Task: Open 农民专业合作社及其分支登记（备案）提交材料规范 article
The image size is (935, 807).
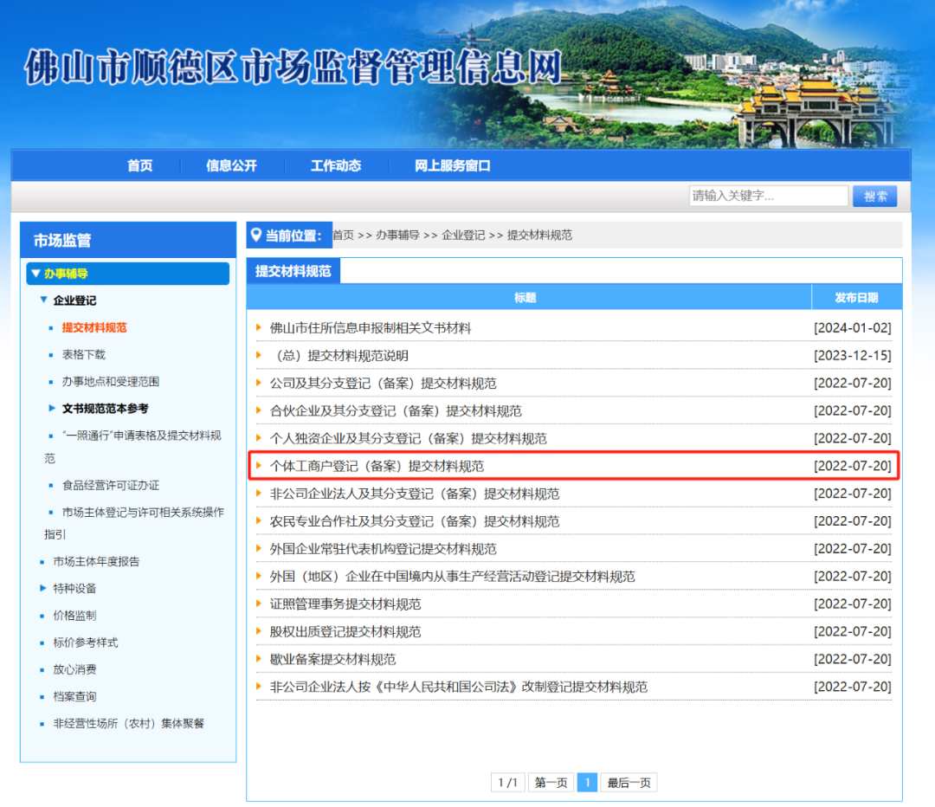Action: pyautogui.click(x=415, y=520)
